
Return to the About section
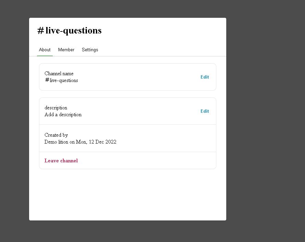[x=45, y=50]
